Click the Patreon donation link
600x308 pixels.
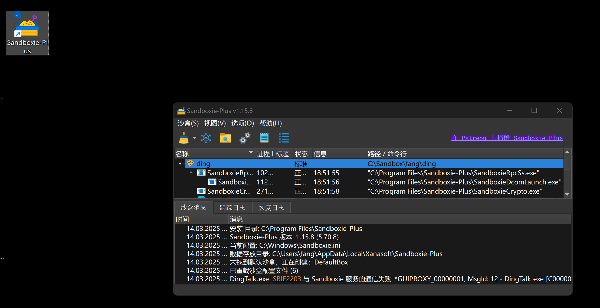507,138
